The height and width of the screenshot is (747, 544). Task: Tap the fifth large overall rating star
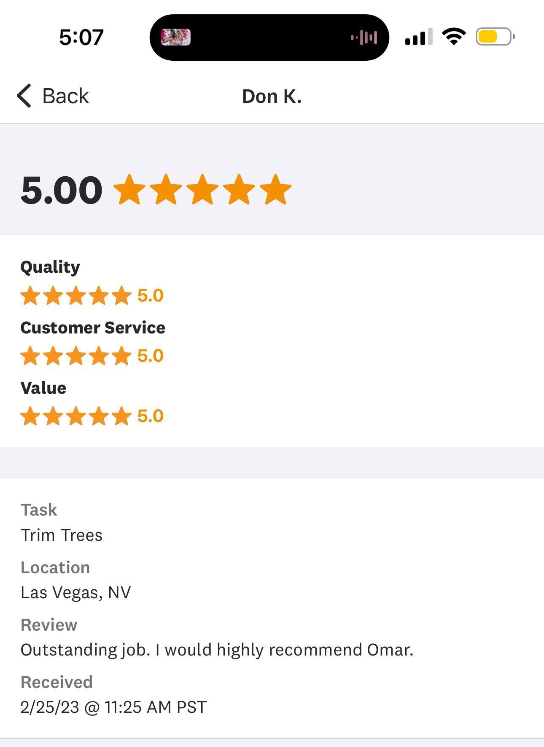click(275, 190)
